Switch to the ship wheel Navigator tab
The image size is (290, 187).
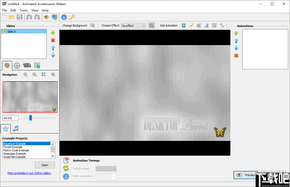[x=7, y=65]
